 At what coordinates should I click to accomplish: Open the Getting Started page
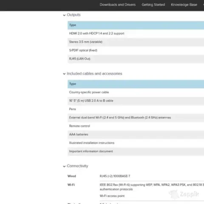tap(153, 5)
